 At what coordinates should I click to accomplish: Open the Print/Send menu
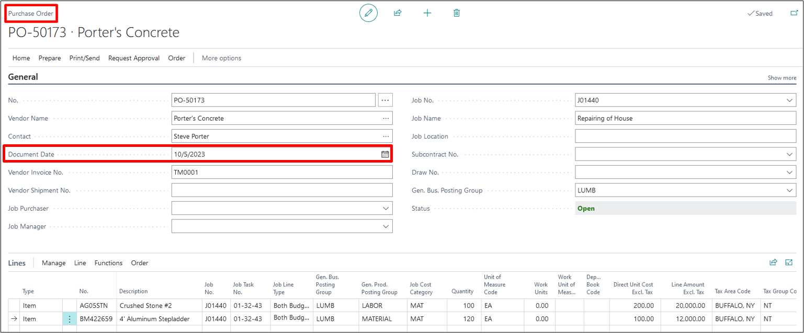[84, 58]
